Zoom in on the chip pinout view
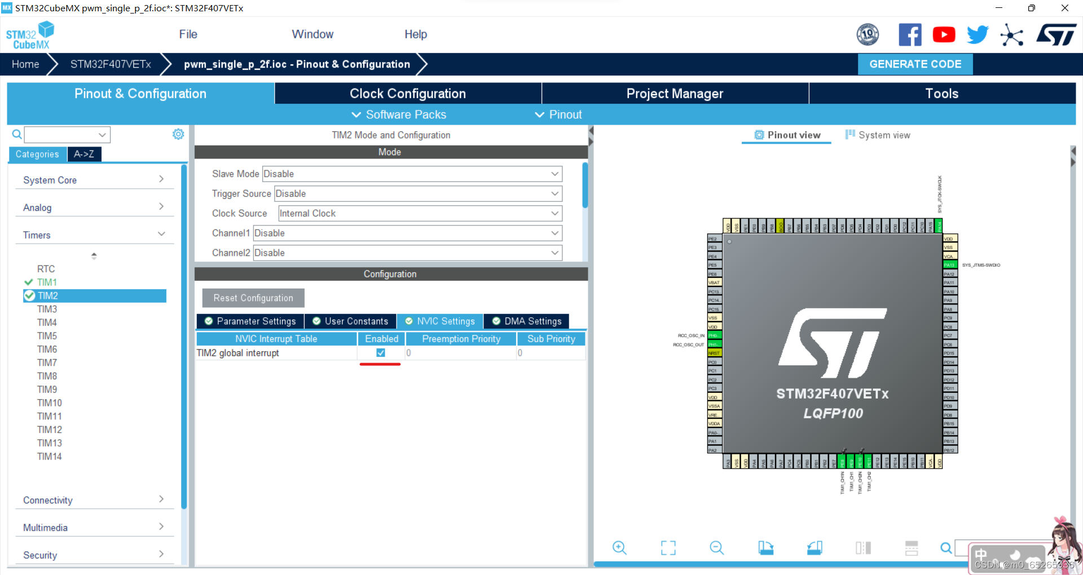The height and width of the screenshot is (575, 1083). [619, 547]
